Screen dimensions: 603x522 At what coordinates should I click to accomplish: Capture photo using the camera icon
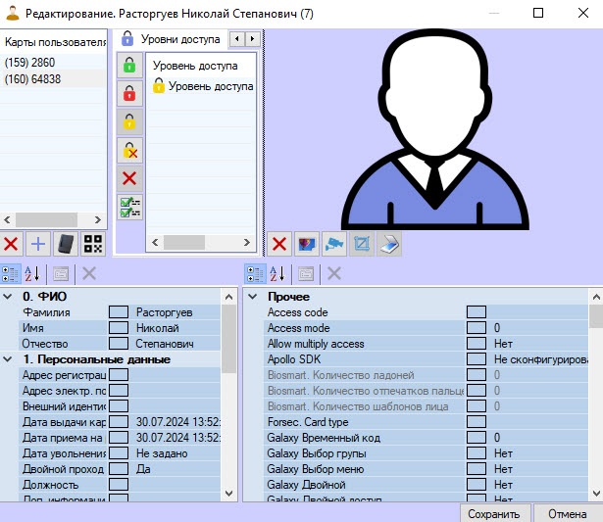[x=334, y=244]
